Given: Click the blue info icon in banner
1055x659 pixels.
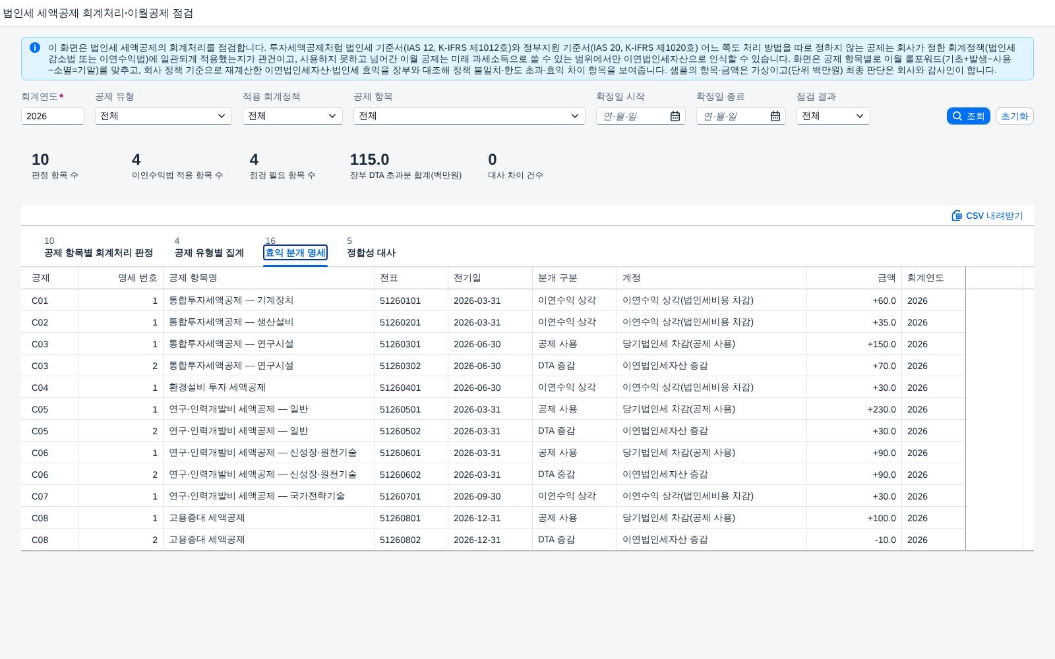Looking at the screenshot, I should (35, 47).
